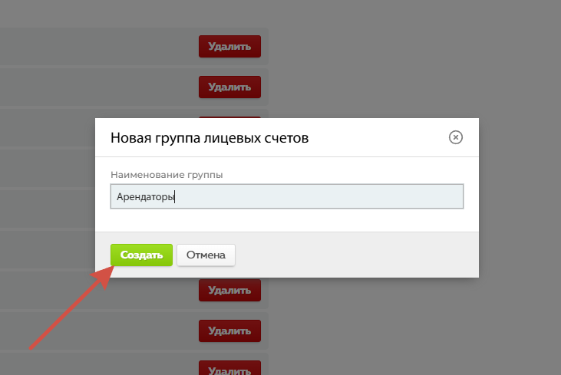
Task: Click empty space right of Арендаторы text
Action: [x=322, y=197]
